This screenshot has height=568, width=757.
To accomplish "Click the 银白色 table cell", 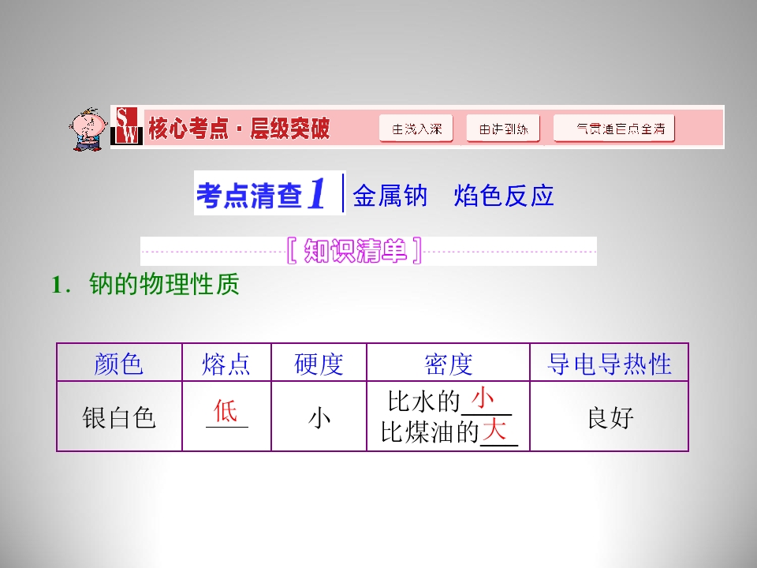I will [x=119, y=417].
